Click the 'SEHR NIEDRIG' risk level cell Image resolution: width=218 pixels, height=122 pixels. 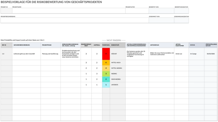point(118,79)
